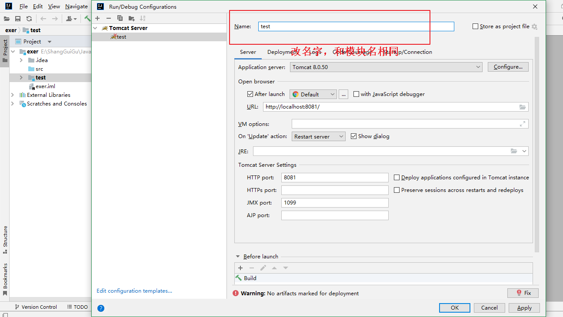This screenshot has height=317, width=563.
Task: Remove the selected configuration with minus icon
Action: point(109,18)
